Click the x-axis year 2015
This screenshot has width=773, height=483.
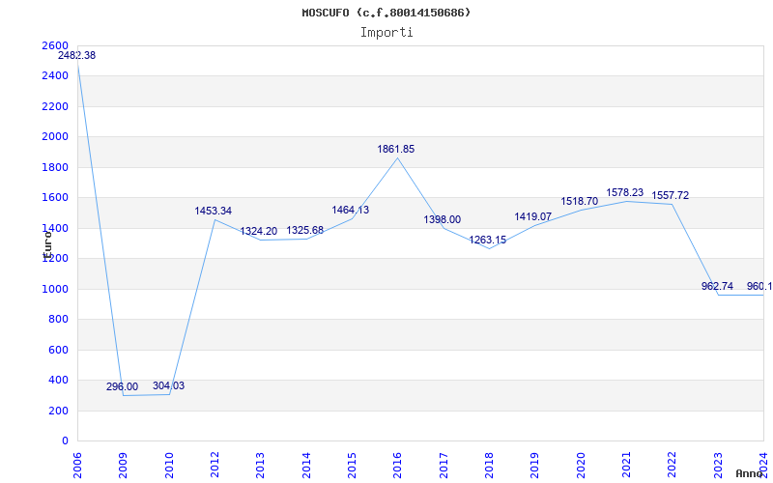tap(352, 466)
